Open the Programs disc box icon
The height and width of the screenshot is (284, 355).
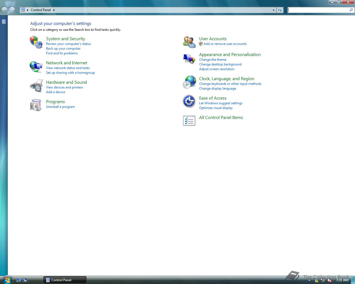36,105
